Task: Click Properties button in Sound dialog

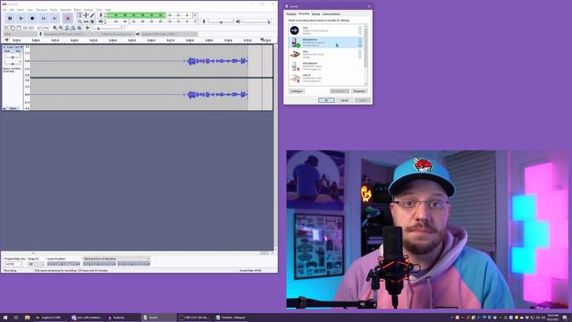Action: tap(359, 91)
